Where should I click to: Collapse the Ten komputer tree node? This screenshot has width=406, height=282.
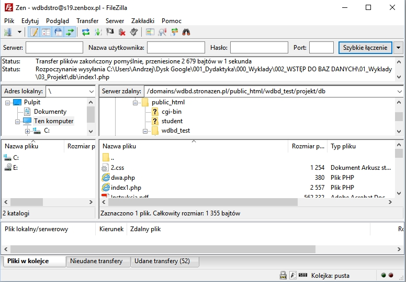point(17,122)
